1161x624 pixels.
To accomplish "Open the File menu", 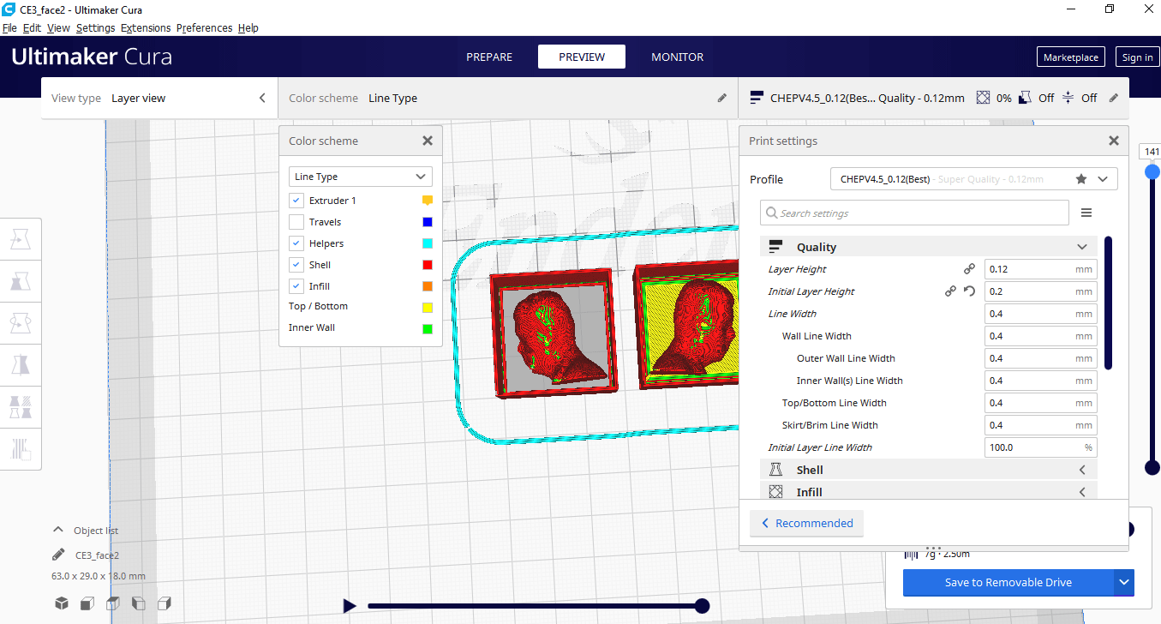I will (x=9, y=28).
